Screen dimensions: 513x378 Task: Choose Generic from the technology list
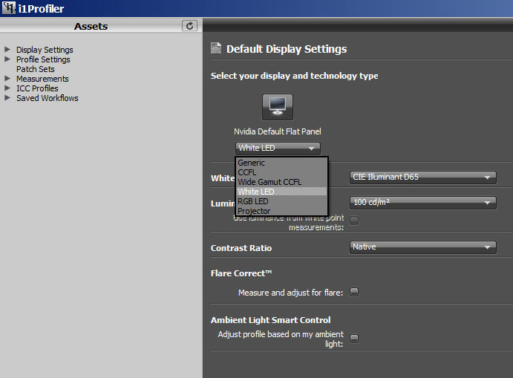point(281,163)
